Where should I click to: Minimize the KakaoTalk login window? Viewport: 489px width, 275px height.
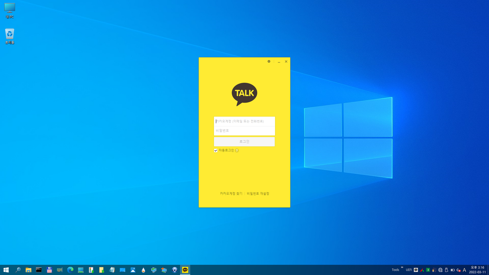(279, 61)
